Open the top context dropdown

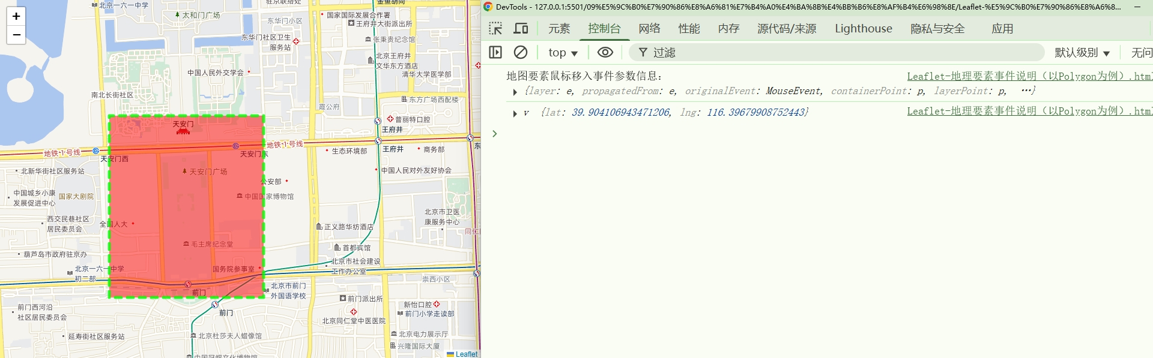(563, 53)
